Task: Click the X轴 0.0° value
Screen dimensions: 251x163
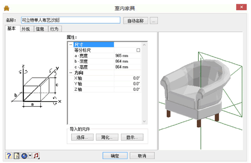Action: click(x=136, y=78)
